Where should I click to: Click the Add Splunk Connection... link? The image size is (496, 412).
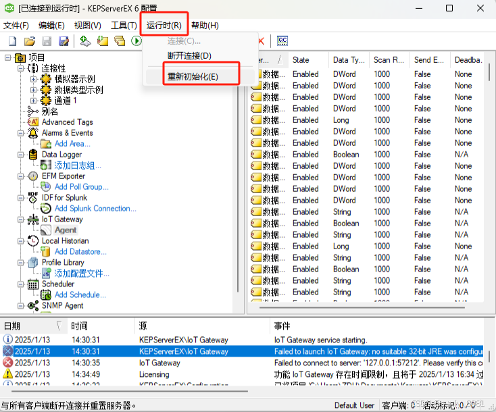[x=95, y=209]
